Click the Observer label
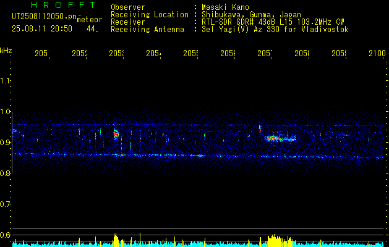 pyautogui.click(x=128, y=7)
